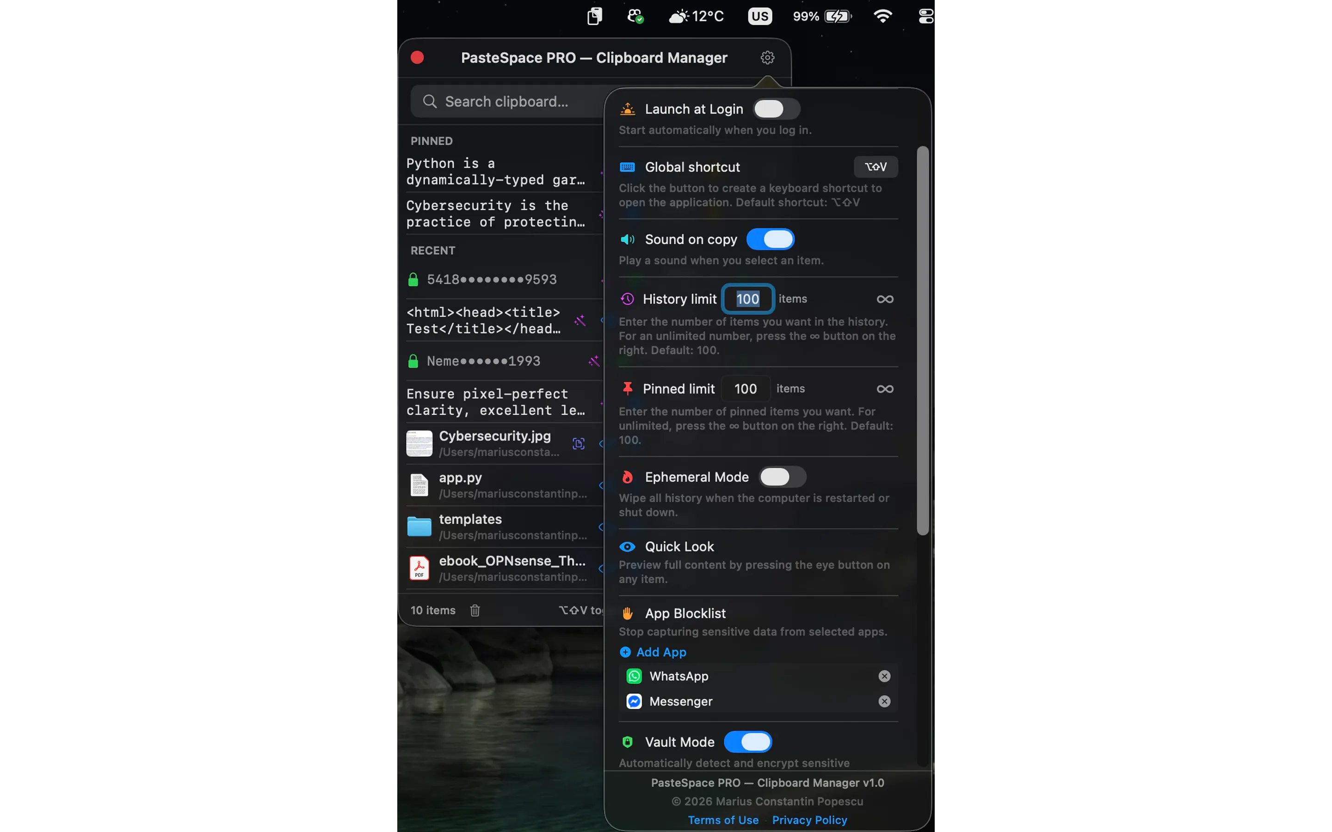
Task: Click the Vault Mode shield icon
Action: pyautogui.click(x=627, y=742)
